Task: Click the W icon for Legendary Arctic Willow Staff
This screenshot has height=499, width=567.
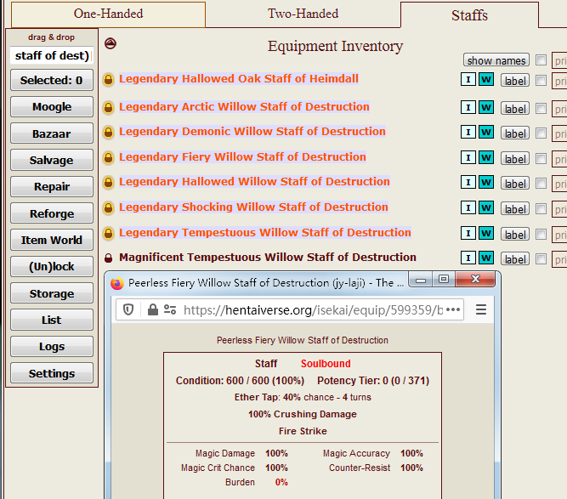Action: click(x=486, y=107)
